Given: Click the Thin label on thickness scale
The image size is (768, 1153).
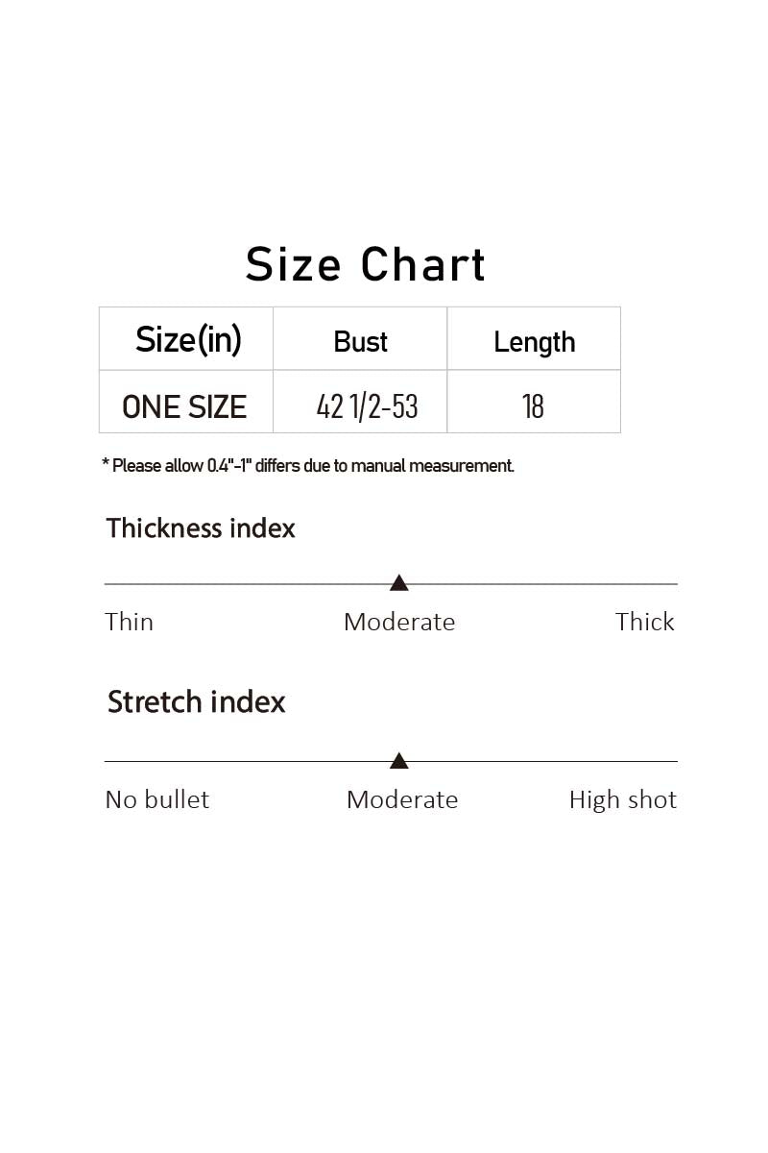Looking at the screenshot, I should pyautogui.click(x=129, y=622).
